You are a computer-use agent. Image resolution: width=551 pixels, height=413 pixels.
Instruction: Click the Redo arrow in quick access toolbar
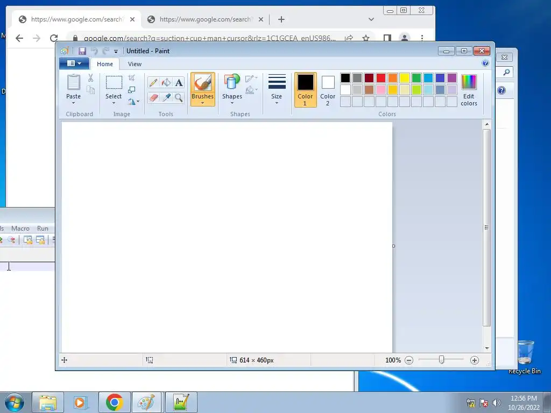tap(106, 51)
